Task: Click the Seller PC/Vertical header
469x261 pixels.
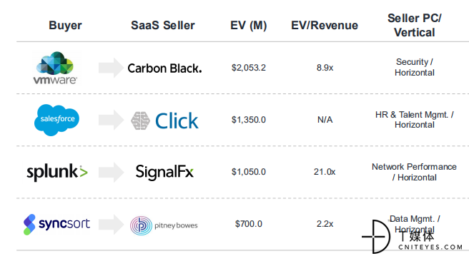Action: coord(415,26)
